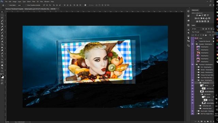
Task: Select the Blur tool
Action: (x=2, y=47)
